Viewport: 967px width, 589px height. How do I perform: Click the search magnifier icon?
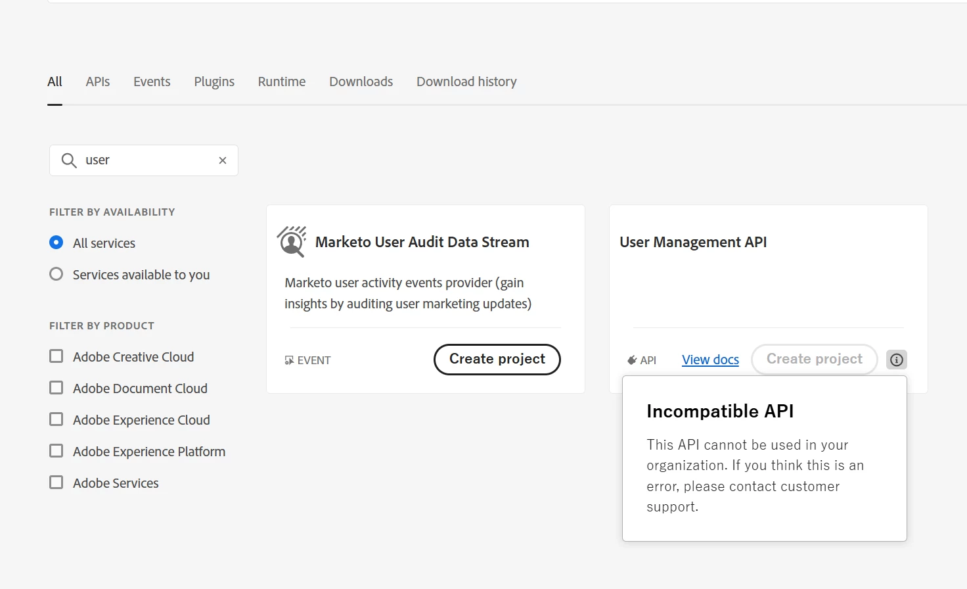69,160
